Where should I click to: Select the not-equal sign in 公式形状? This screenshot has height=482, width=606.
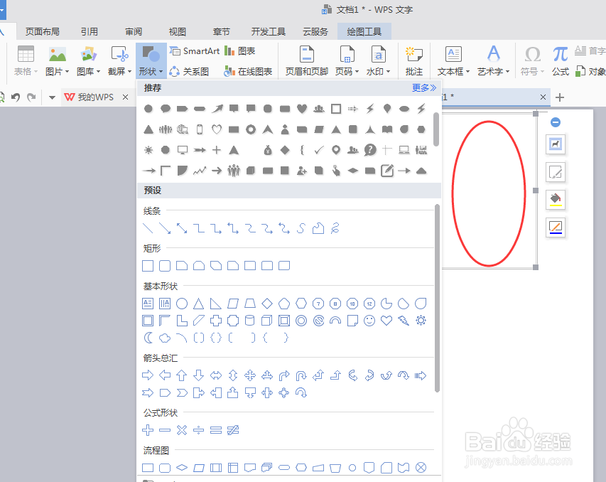[x=233, y=430]
